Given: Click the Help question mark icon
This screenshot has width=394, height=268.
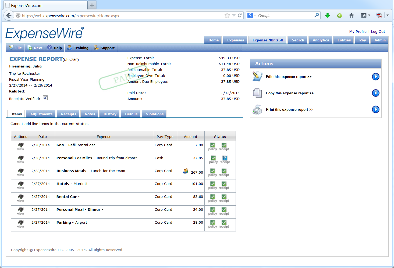Looking at the screenshot, I should (49, 48).
